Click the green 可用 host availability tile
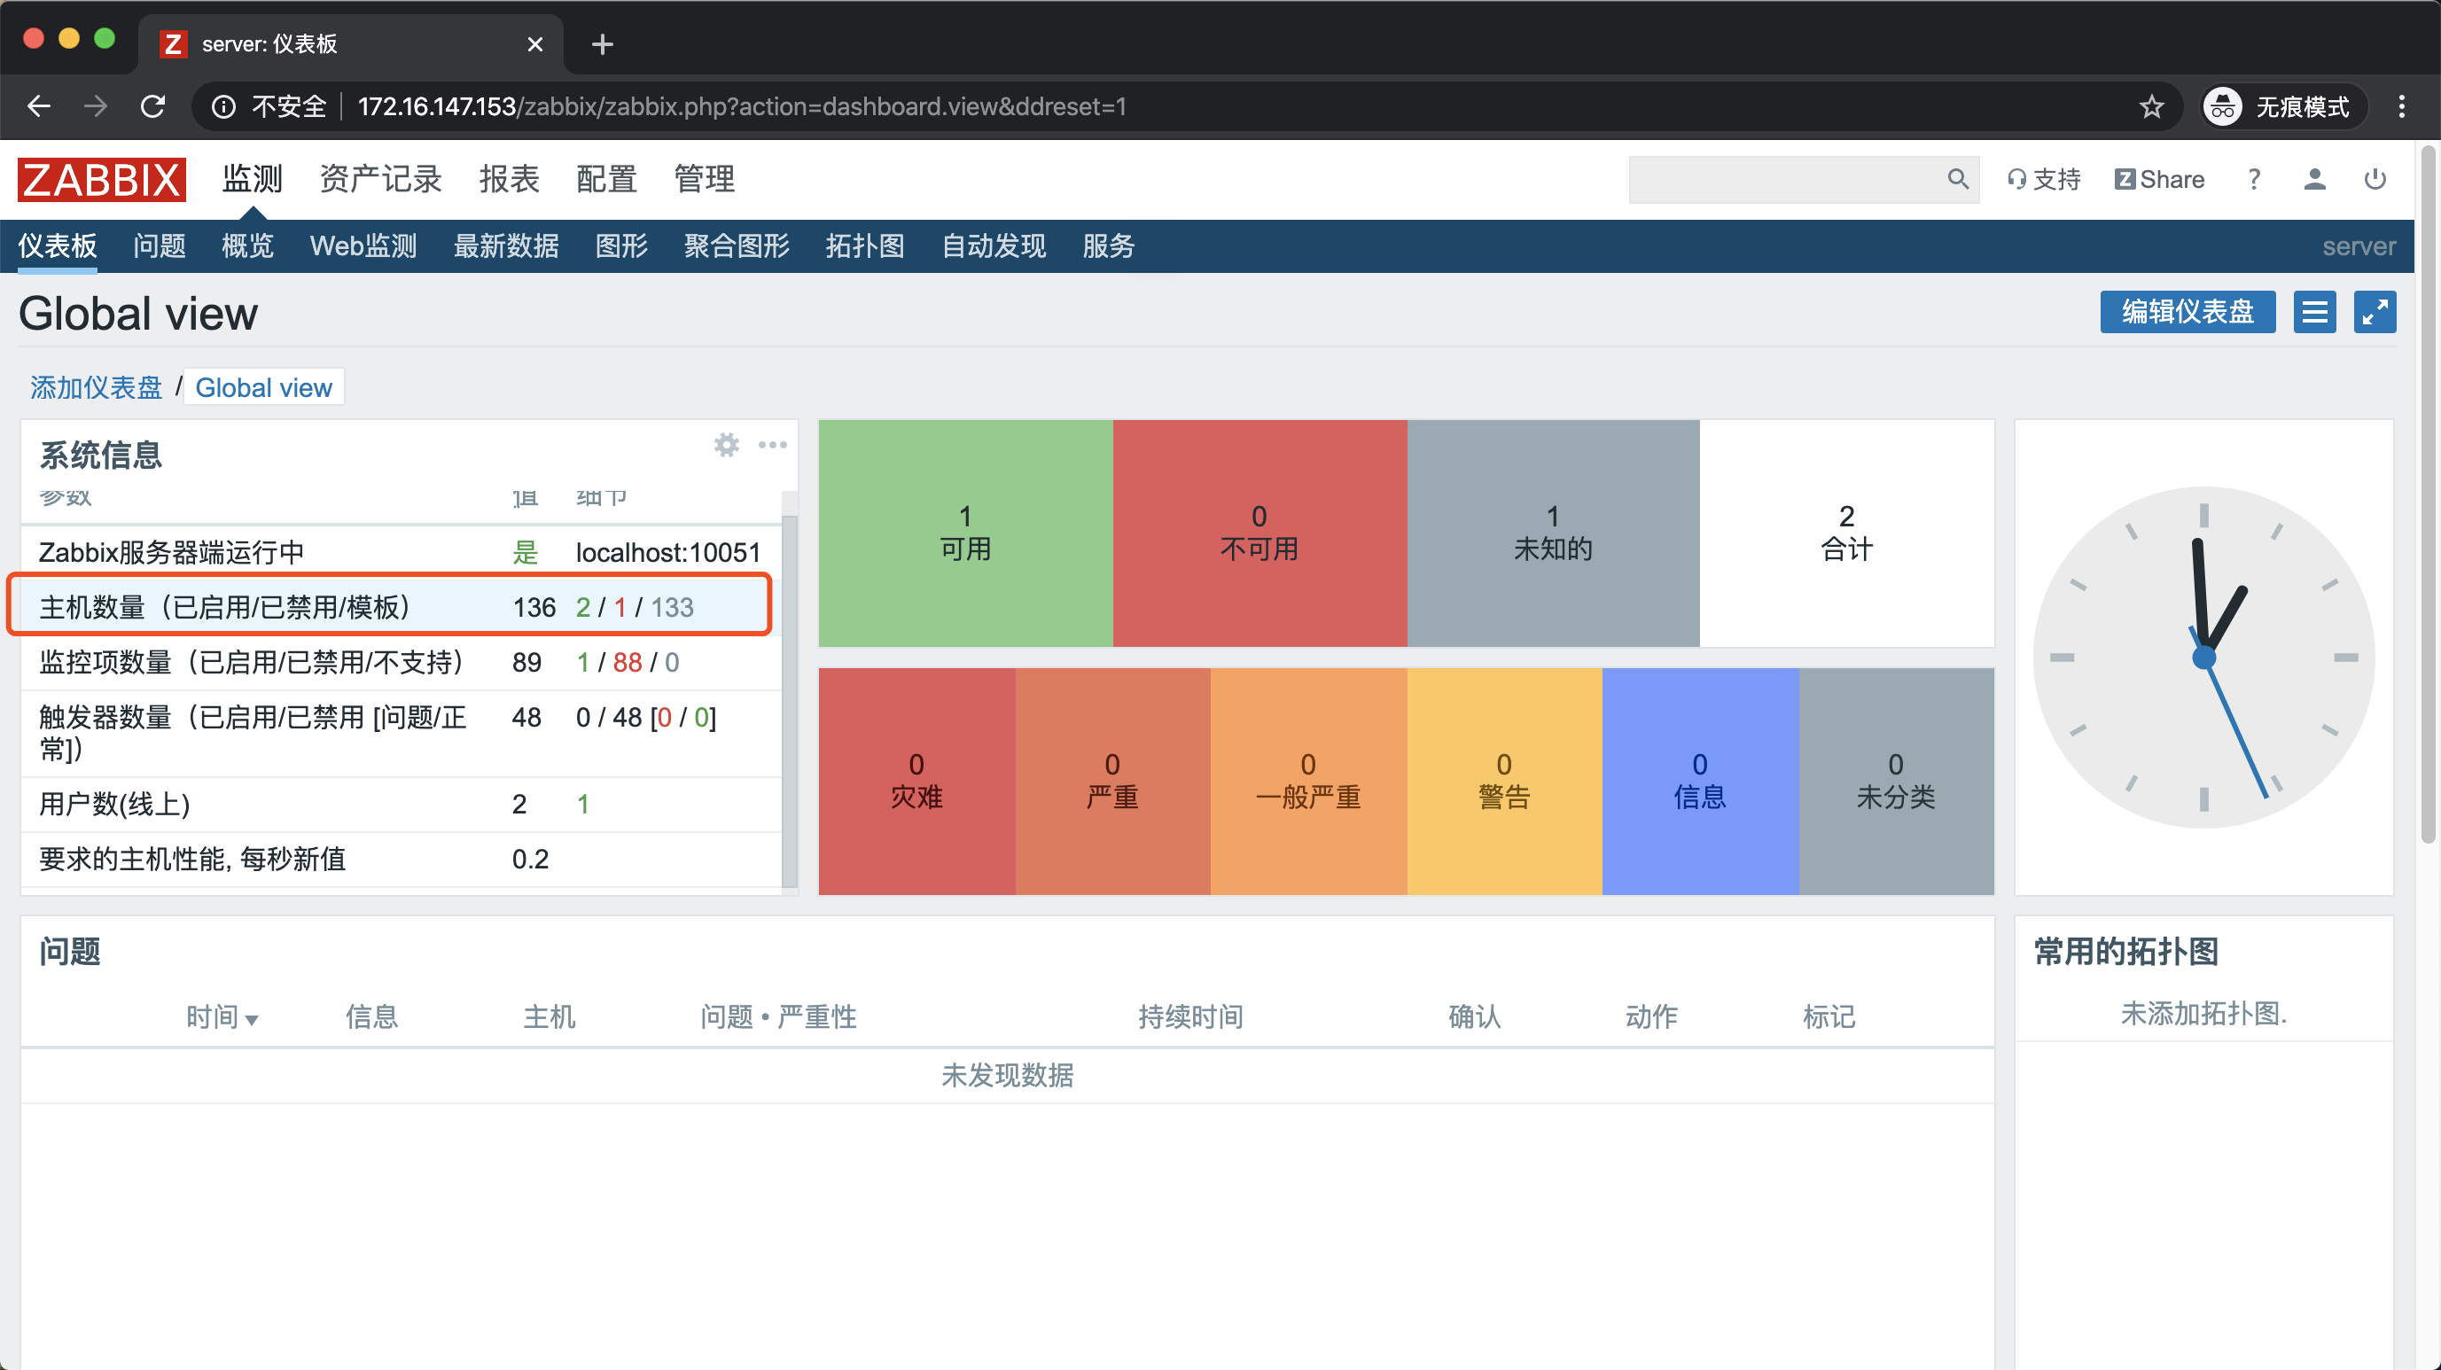This screenshot has width=2441, height=1370. [964, 533]
